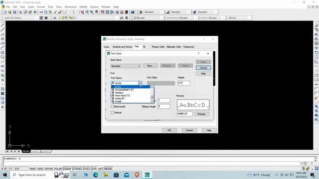The height and width of the screenshot is (179, 319).
Task: Click the Dimension Style icon in Styles toolbar
Action: (168, 12)
